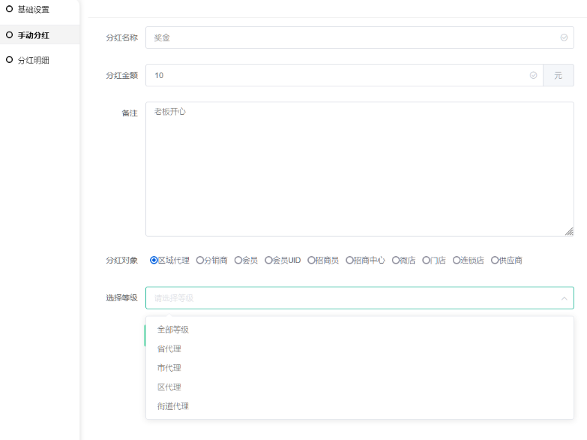Choose 全部等级 from the level dropdown
587x440 pixels.
172,330
